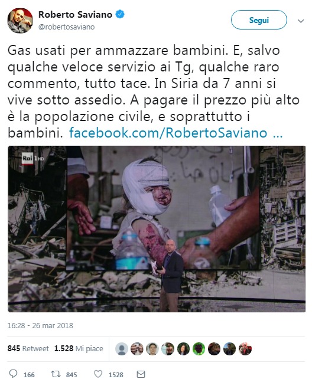Click the envelope direct message icon

pos(141,374)
